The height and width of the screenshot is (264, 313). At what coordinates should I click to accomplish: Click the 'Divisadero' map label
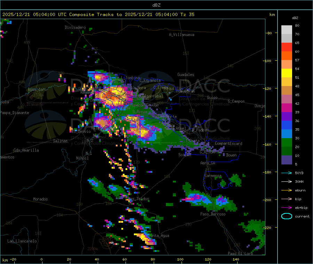tap(75, 27)
